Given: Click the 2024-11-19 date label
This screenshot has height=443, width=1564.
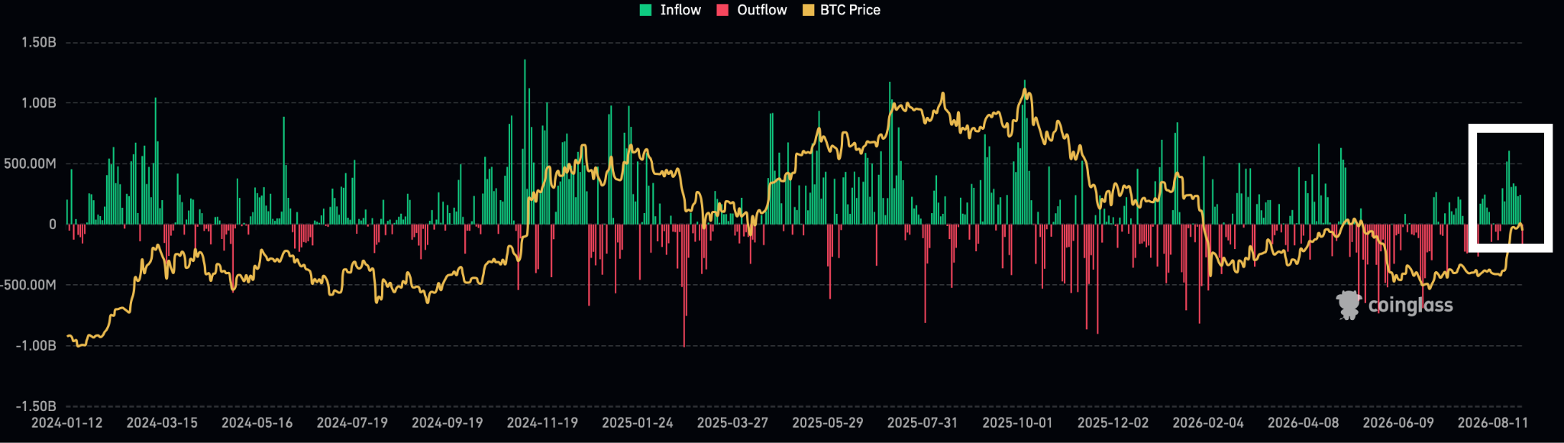Looking at the screenshot, I should pyautogui.click(x=542, y=422).
